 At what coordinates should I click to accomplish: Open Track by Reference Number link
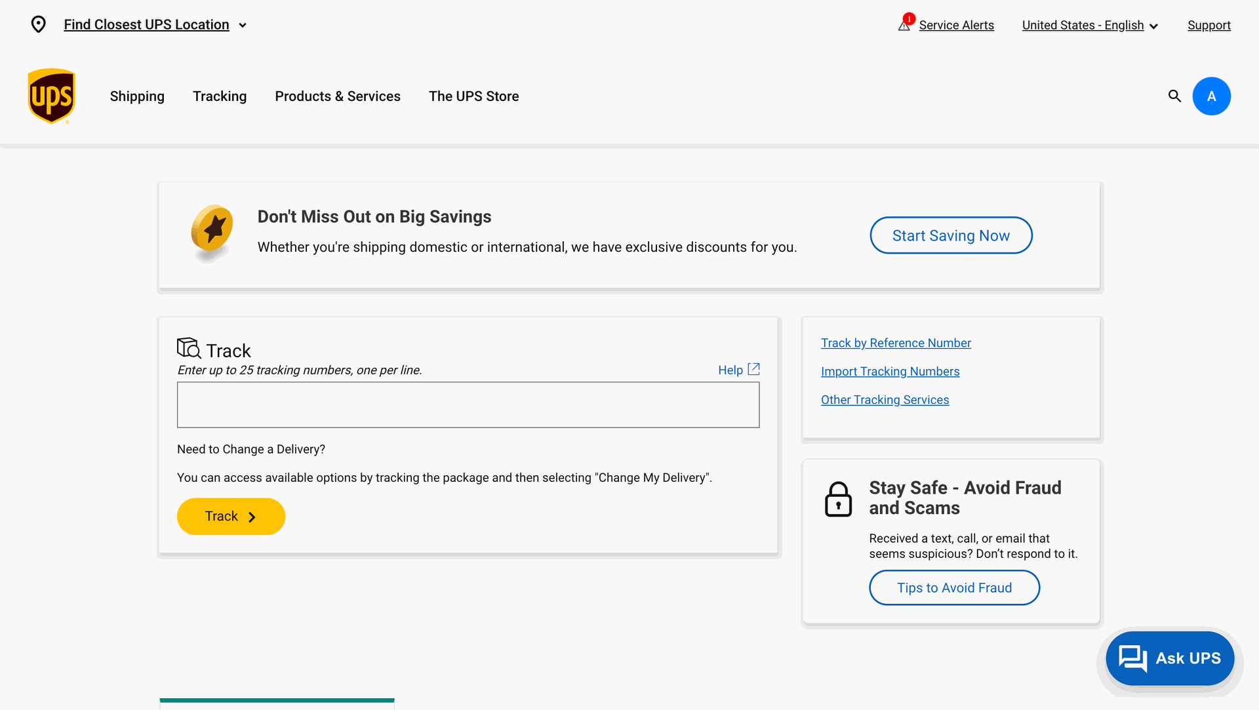pyautogui.click(x=896, y=343)
